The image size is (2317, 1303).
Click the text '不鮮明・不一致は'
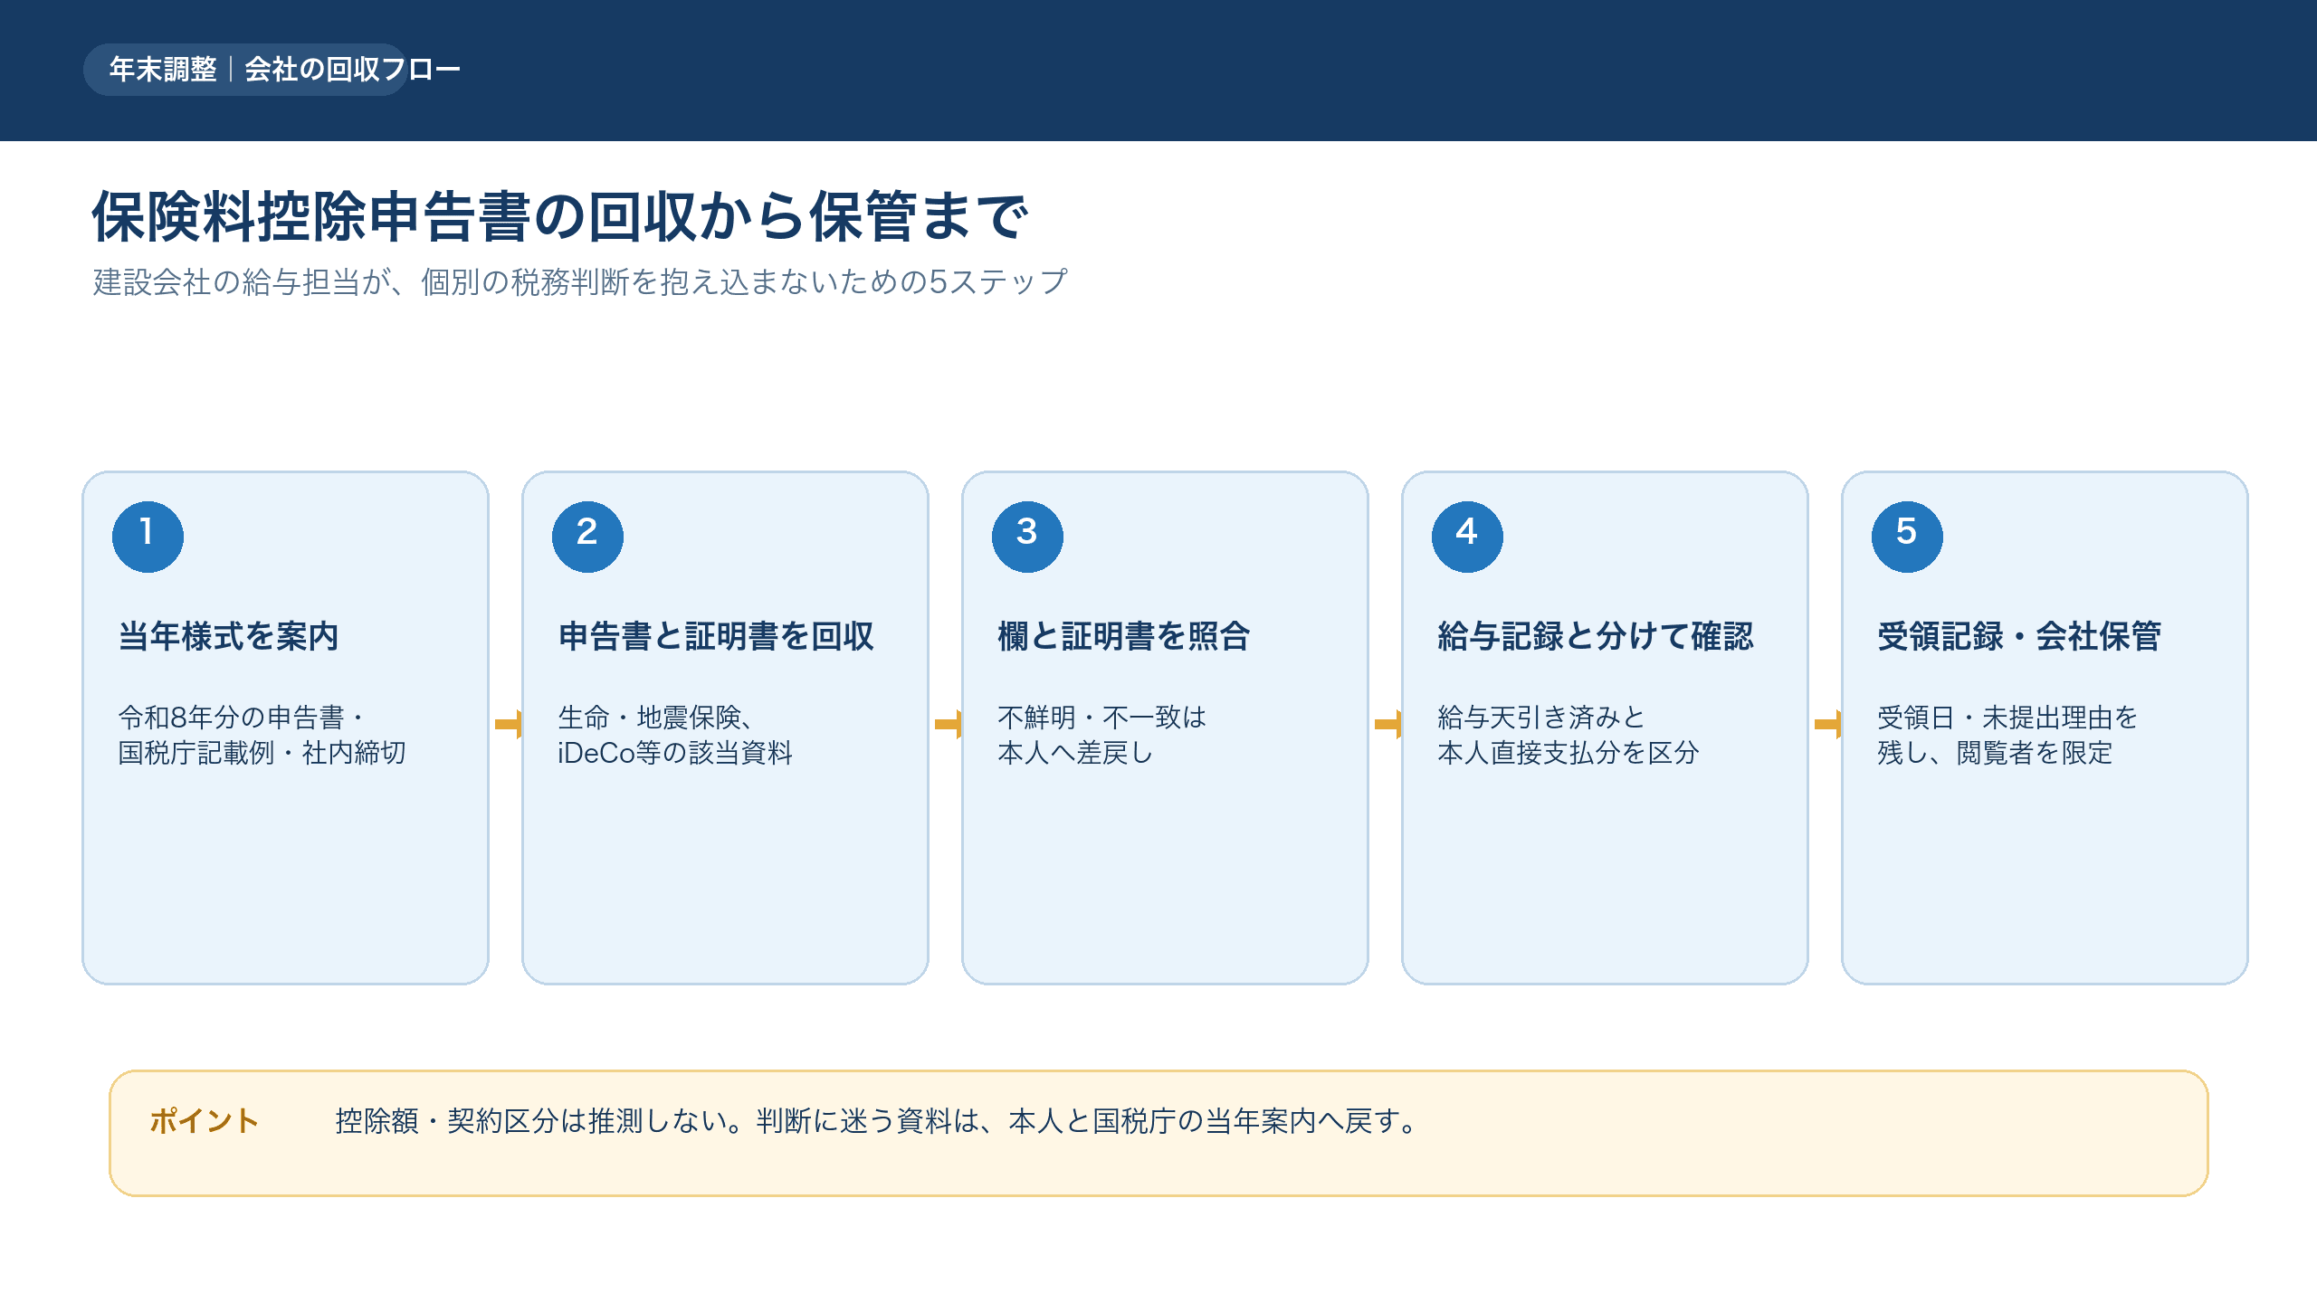coord(1102,718)
